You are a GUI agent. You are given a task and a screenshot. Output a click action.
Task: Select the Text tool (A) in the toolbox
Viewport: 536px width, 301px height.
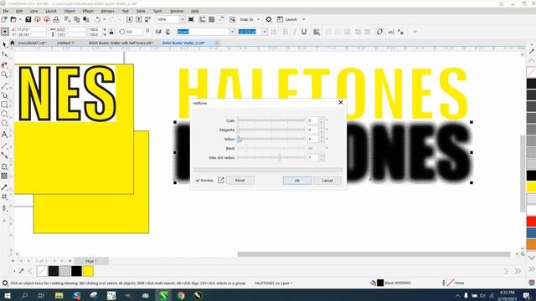tap(4, 135)
